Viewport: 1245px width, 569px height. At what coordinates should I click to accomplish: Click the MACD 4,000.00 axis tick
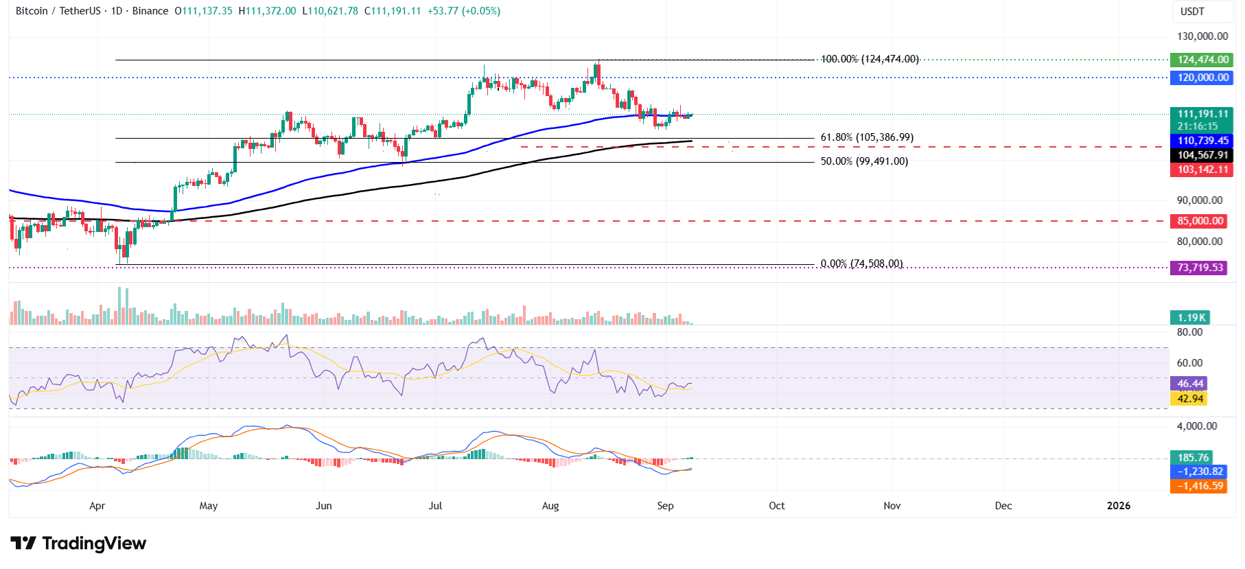(x=1197, y=426)
